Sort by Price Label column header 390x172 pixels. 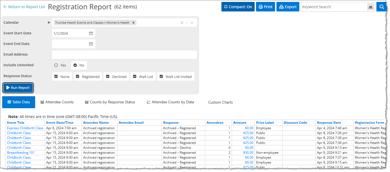pyautogui.click(x=265, y=123)
